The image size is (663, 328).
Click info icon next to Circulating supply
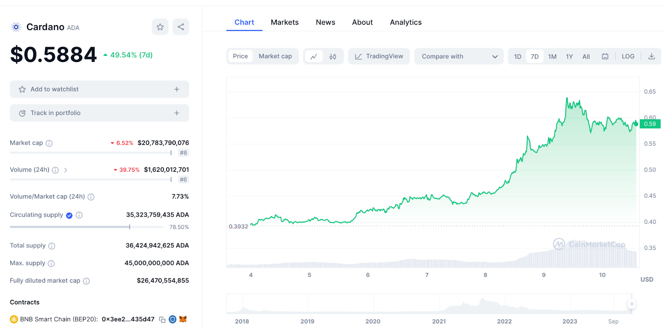(79, 215)
